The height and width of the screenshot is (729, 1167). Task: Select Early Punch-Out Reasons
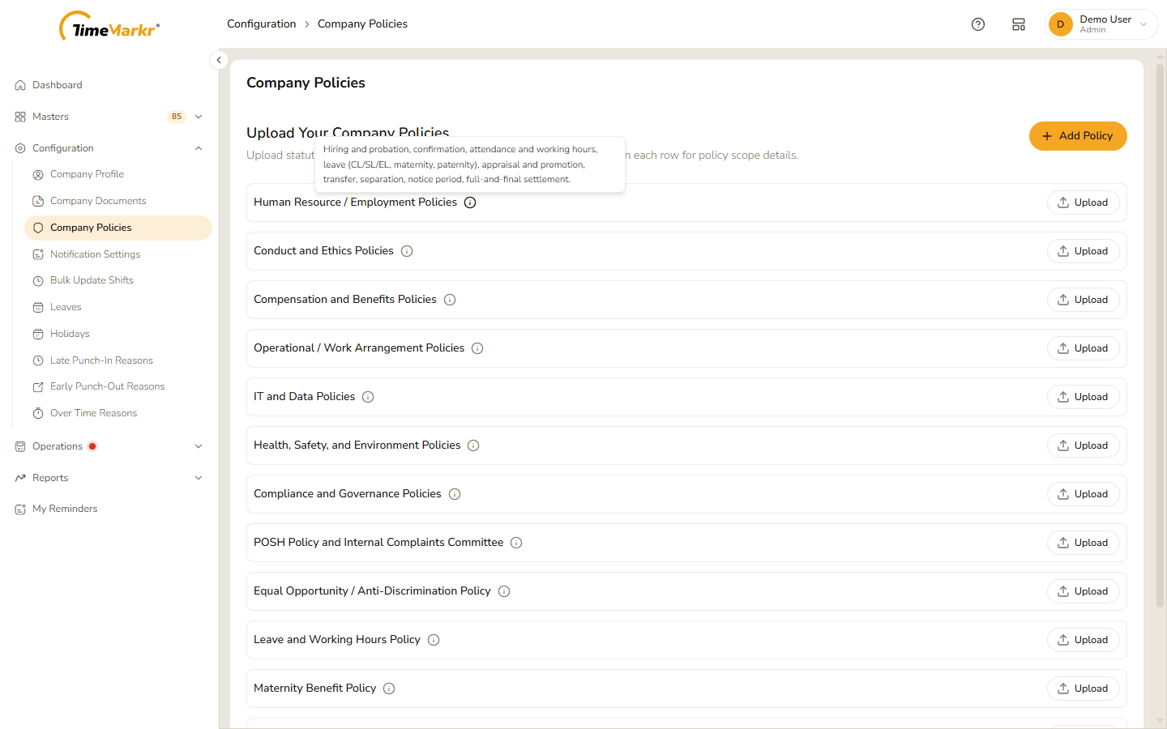click(x=118, y=386)
